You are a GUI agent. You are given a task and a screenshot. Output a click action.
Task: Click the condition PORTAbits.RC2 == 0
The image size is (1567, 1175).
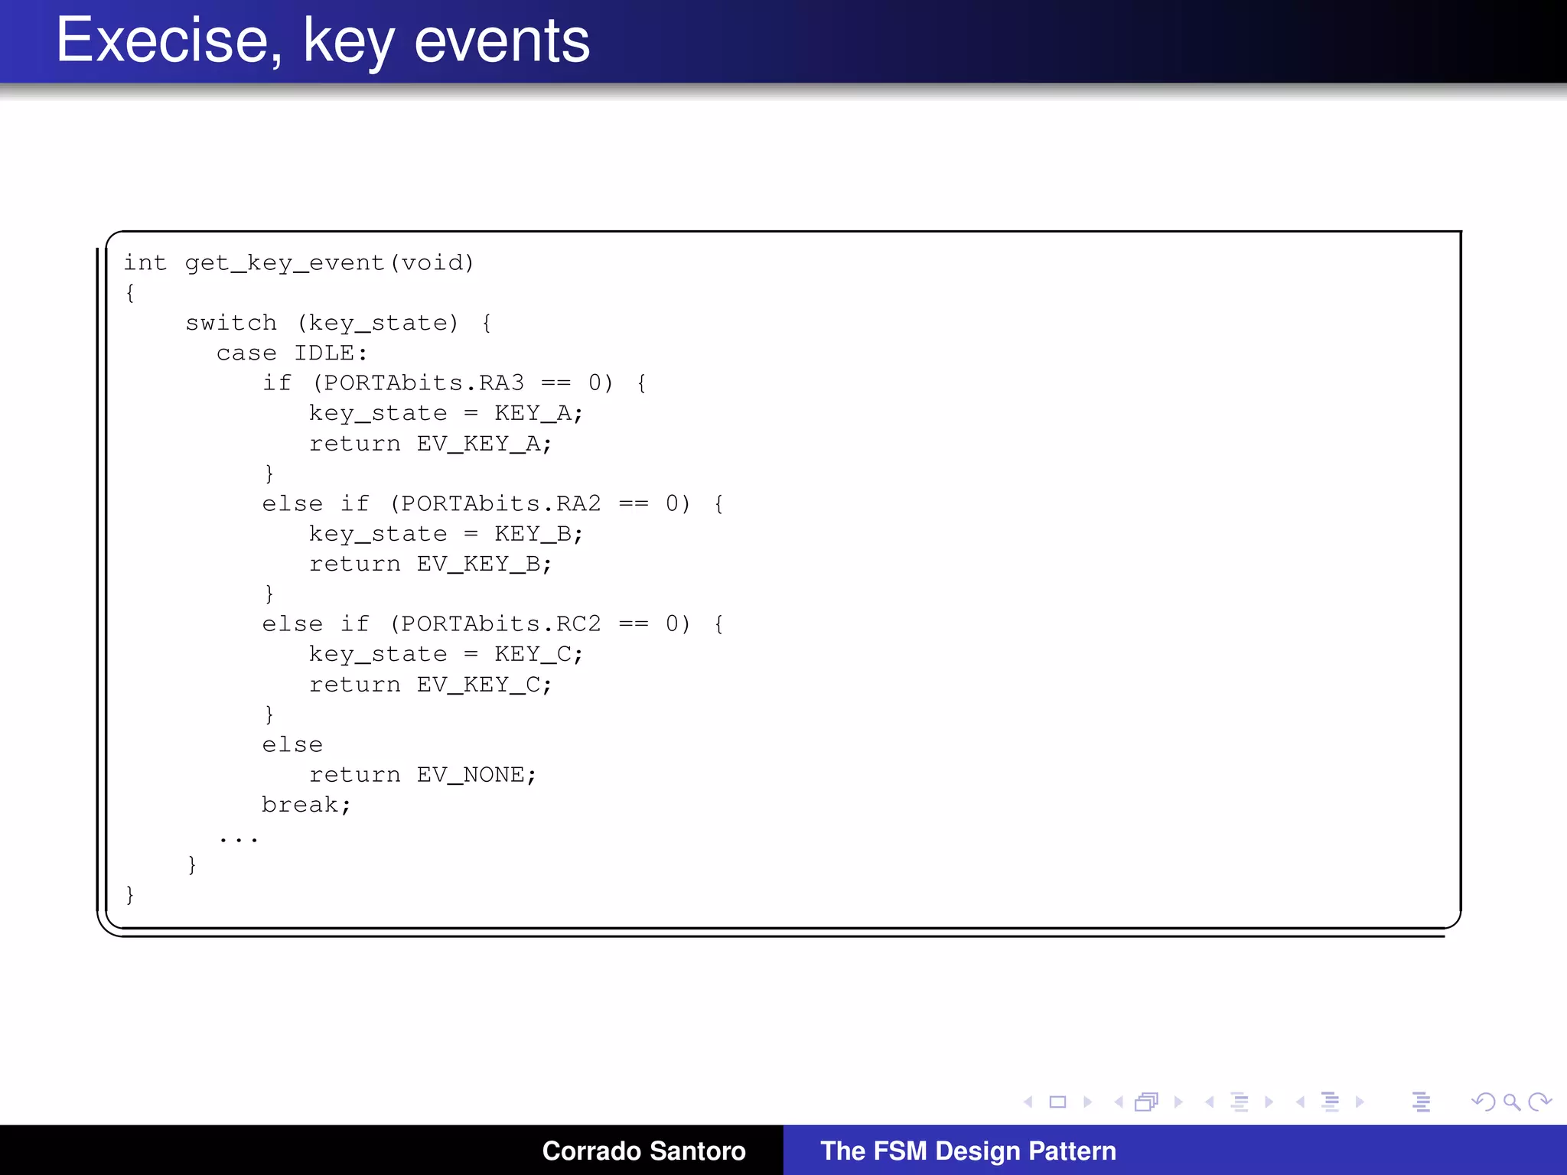point(540,623)
